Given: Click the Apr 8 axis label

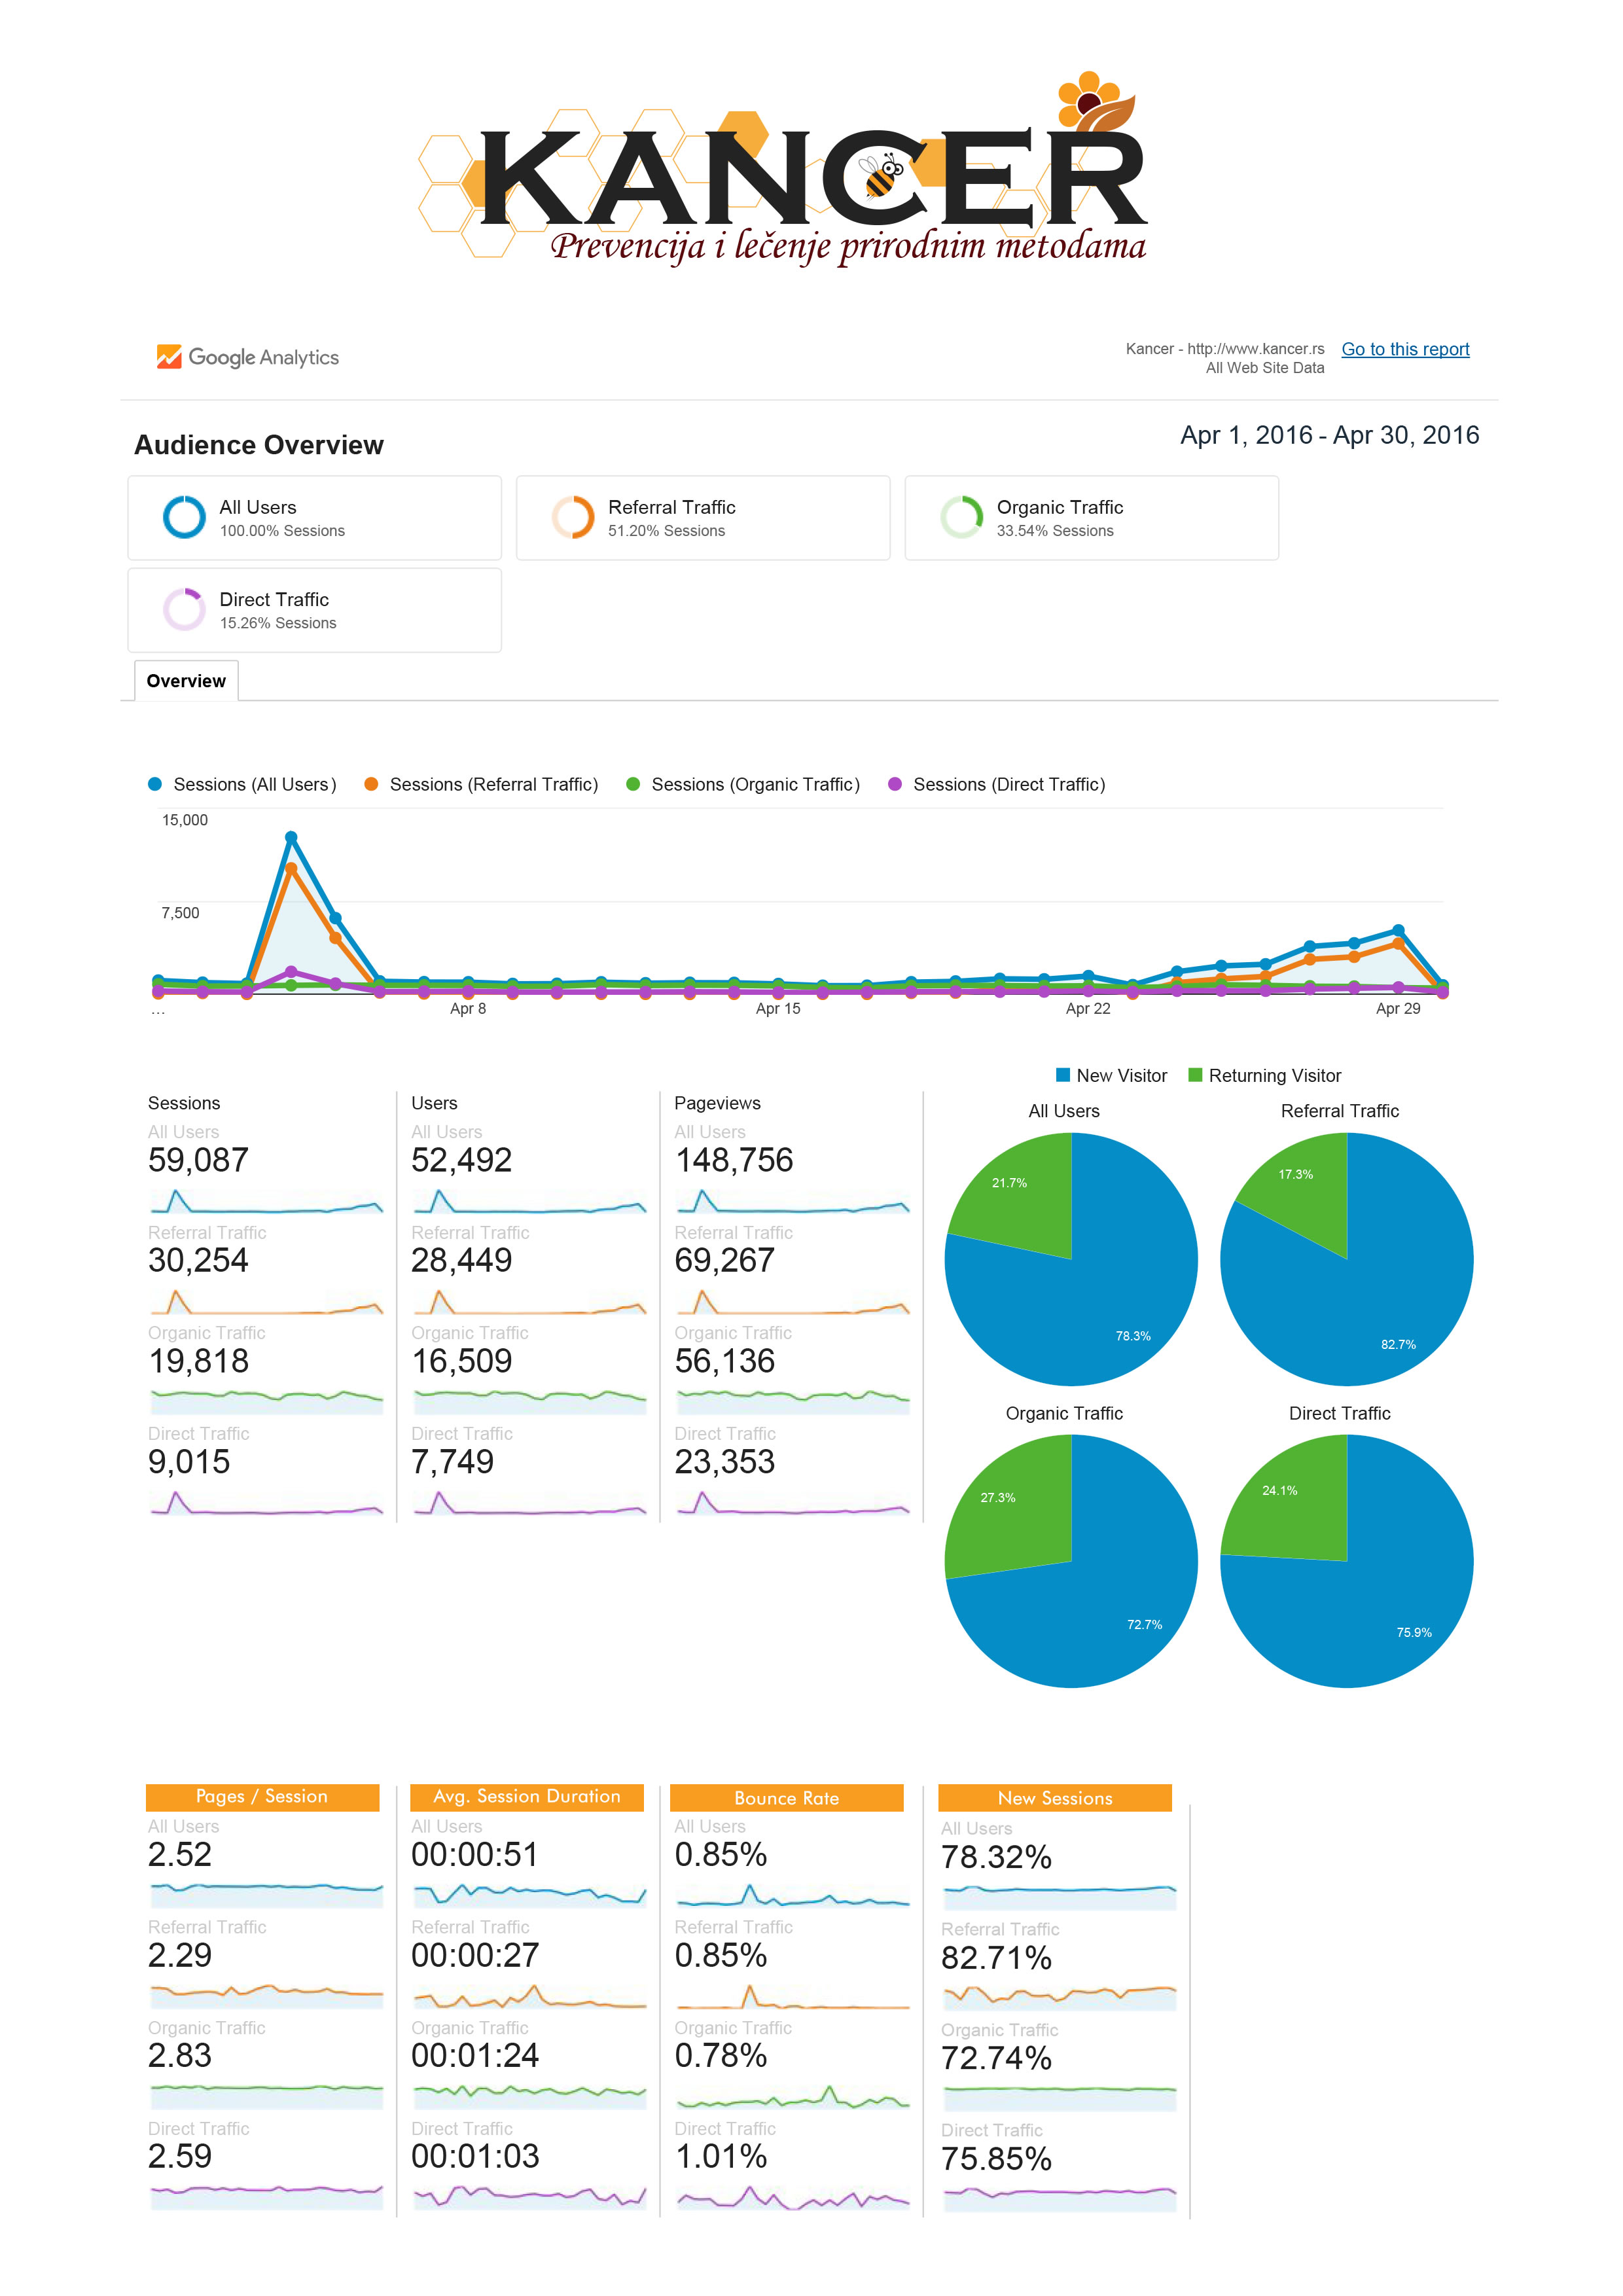Looking at the screenshot, I should point(468,1008).
